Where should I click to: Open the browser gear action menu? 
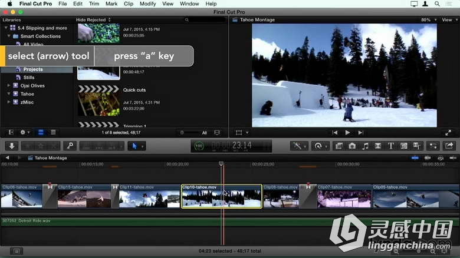pyautogui.click(x=25, y=132)
